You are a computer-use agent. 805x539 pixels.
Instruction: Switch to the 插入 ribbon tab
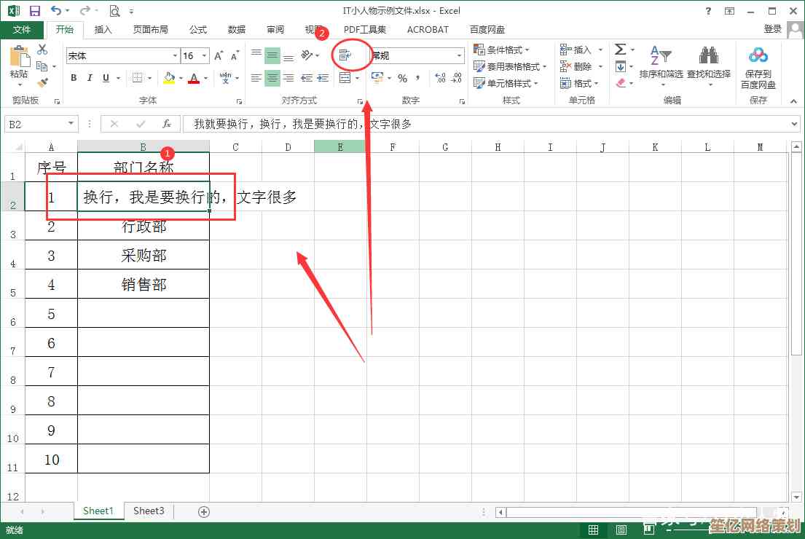103,30
